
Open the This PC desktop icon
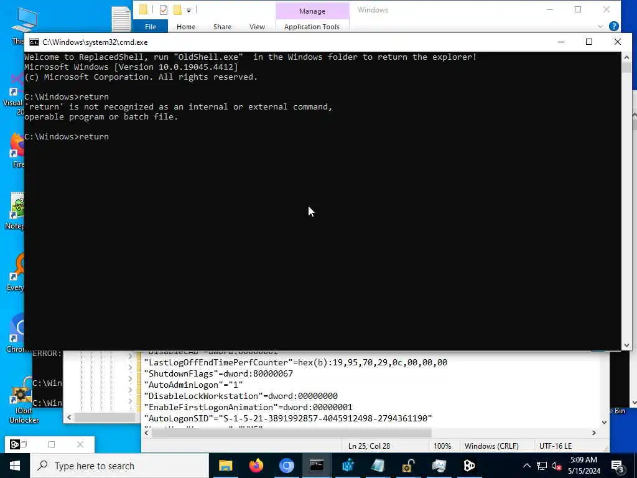[x=24, y=24]
